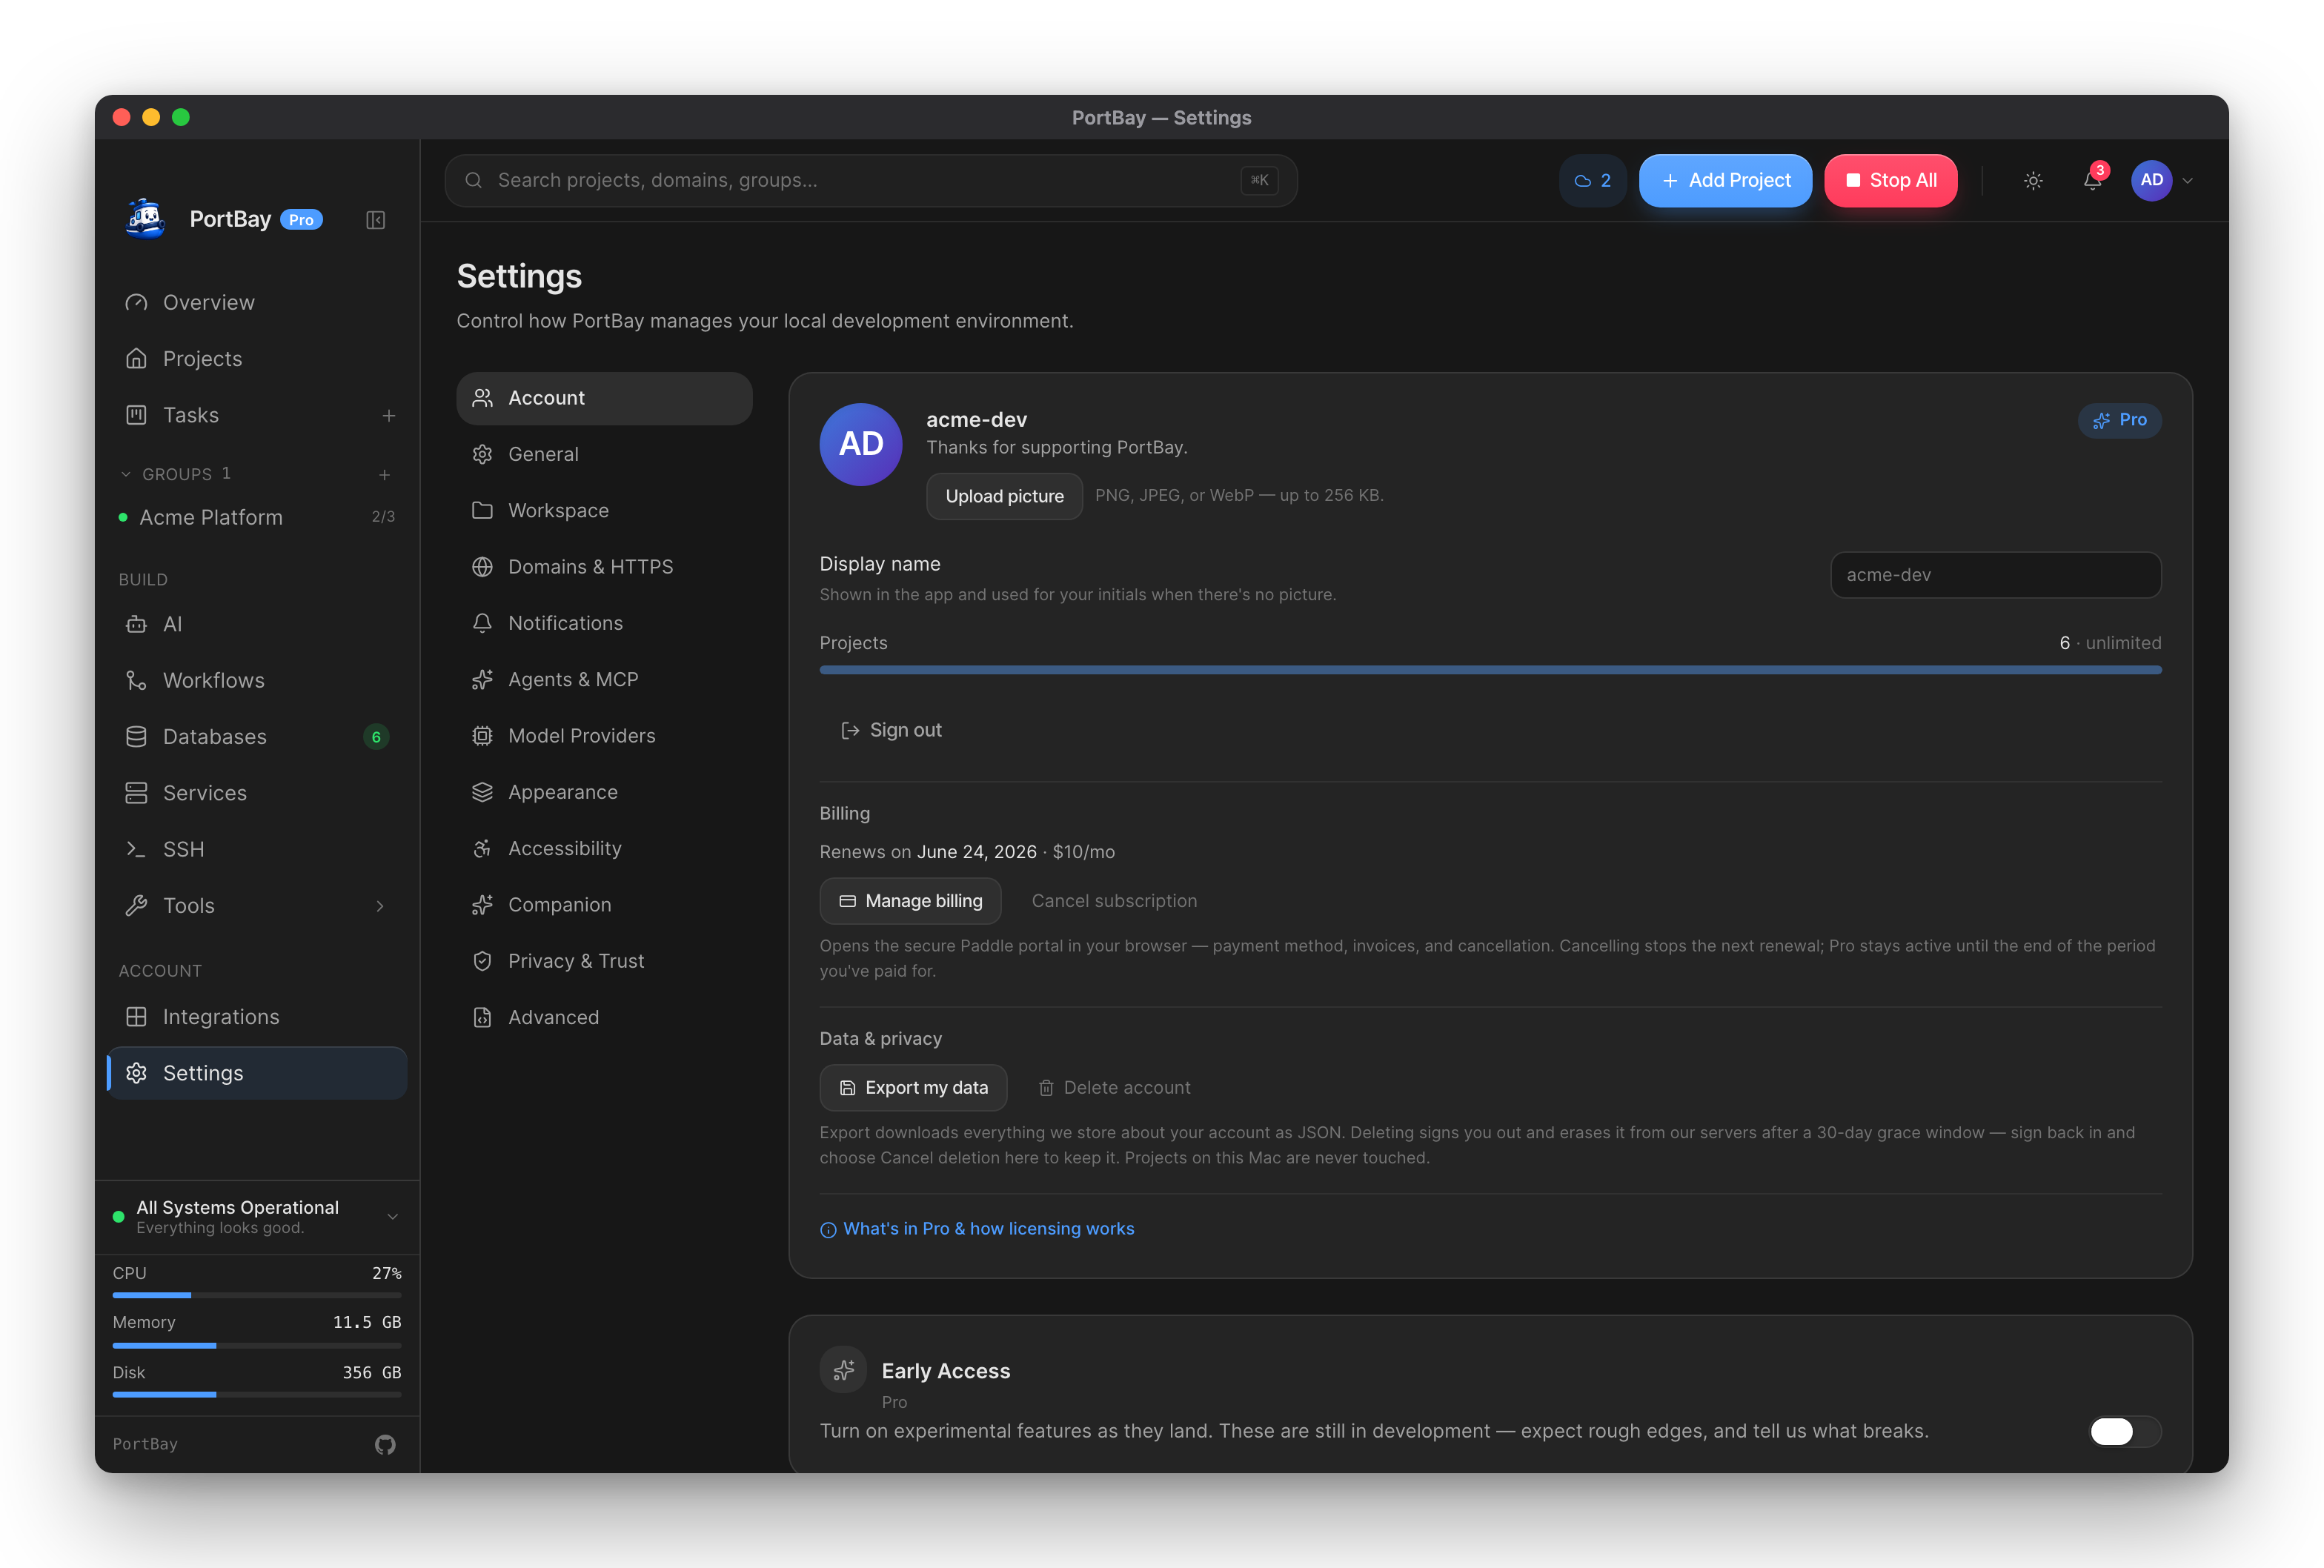2324x1568 pixels.
Task: Open Projects in the sidebar
Action: coord(257,359)
